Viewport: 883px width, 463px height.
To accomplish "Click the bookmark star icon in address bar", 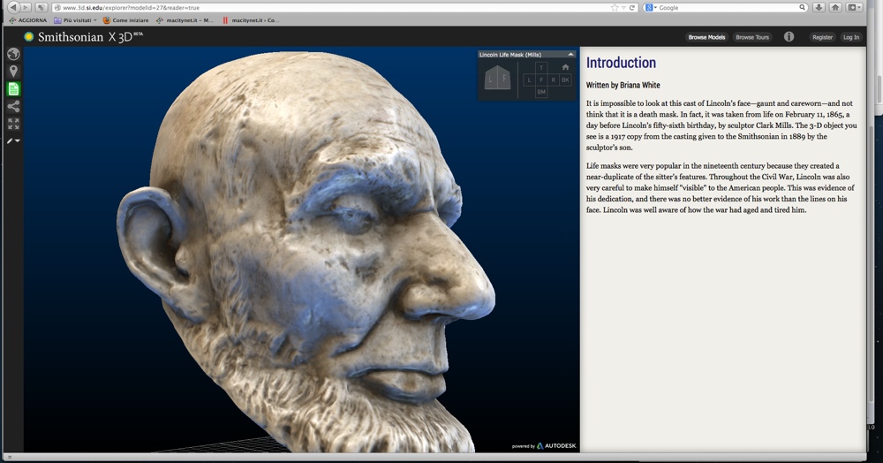I will 615,8.
